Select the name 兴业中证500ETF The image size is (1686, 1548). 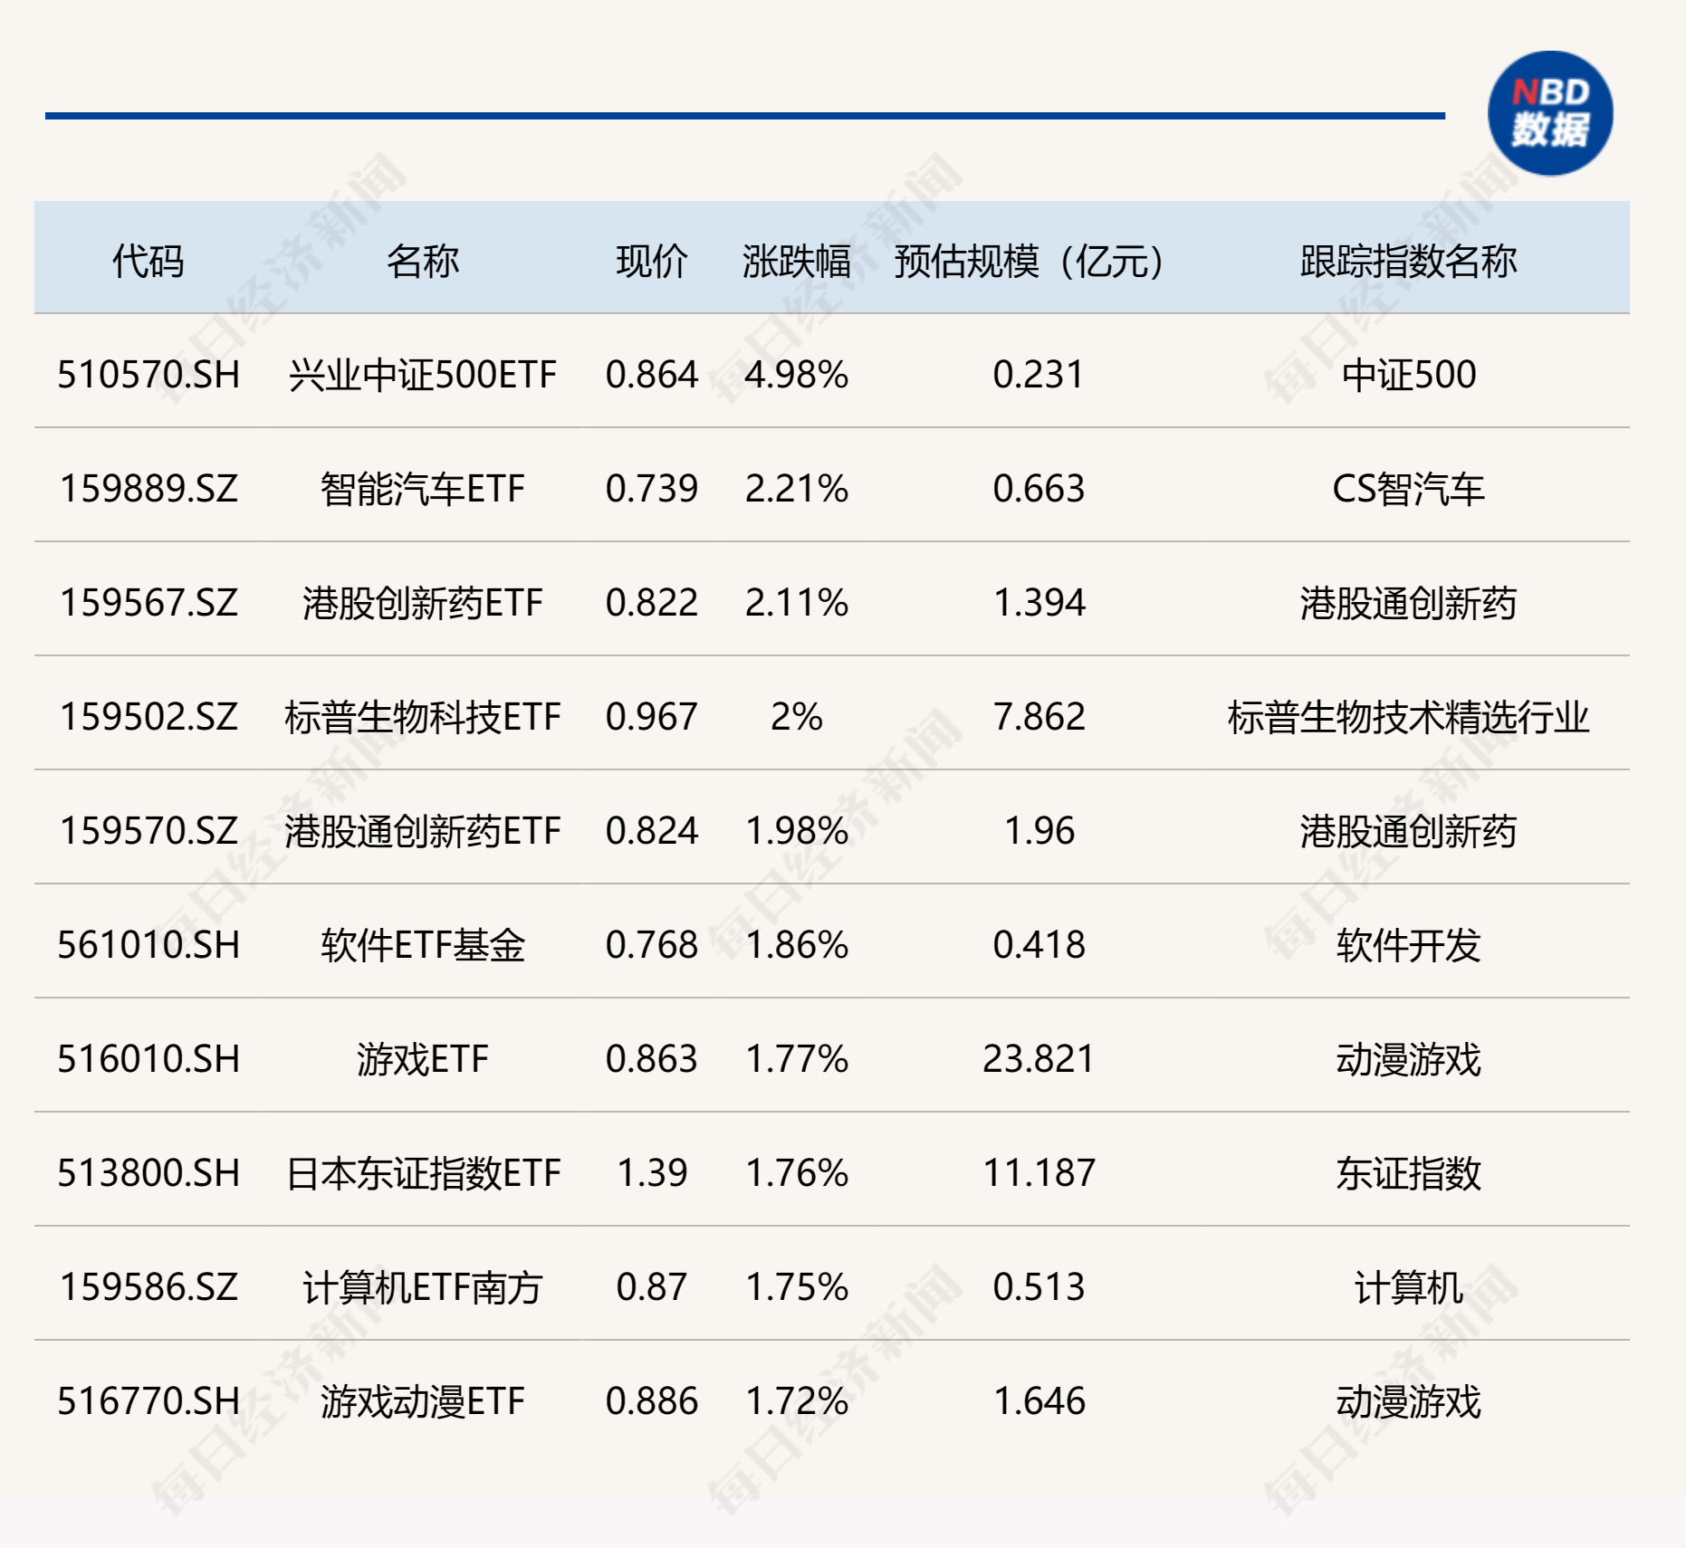[423, 375]
